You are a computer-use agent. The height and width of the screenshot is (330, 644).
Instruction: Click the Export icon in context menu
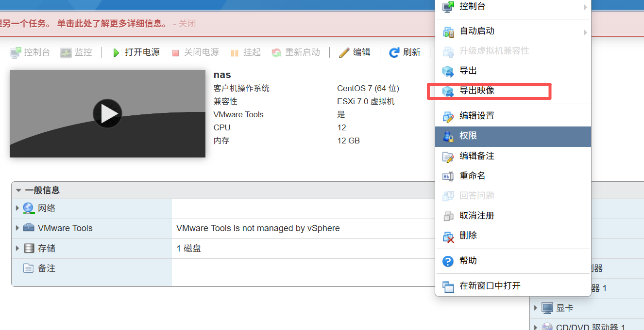pos(448,71)
